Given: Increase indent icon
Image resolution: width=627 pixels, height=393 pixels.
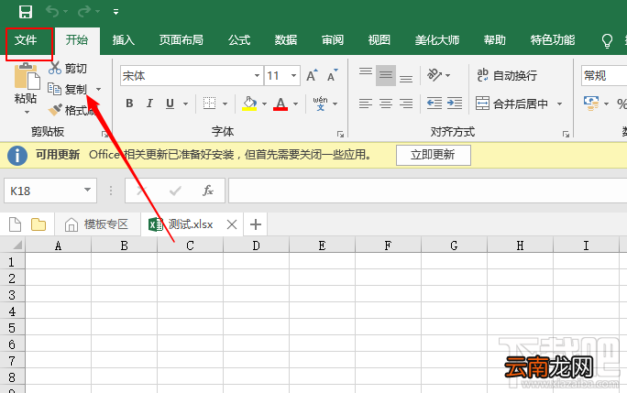Looking at the screenshot, I should [x=455, y=104].
